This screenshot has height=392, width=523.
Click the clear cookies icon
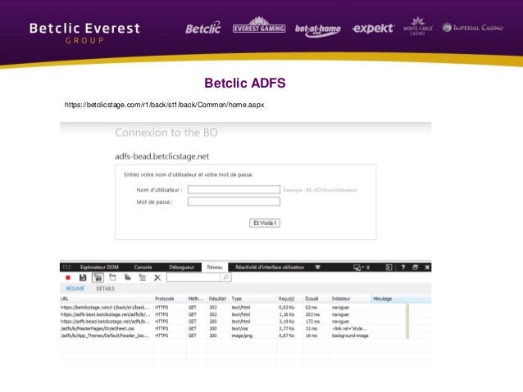pos(127,277)
